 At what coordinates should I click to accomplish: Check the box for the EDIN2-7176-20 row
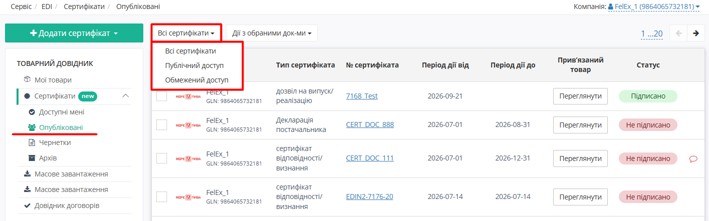161,197
